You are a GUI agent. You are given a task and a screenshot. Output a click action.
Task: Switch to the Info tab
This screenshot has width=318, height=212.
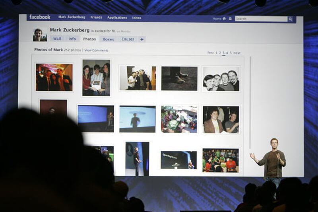(x=72, y=39)
